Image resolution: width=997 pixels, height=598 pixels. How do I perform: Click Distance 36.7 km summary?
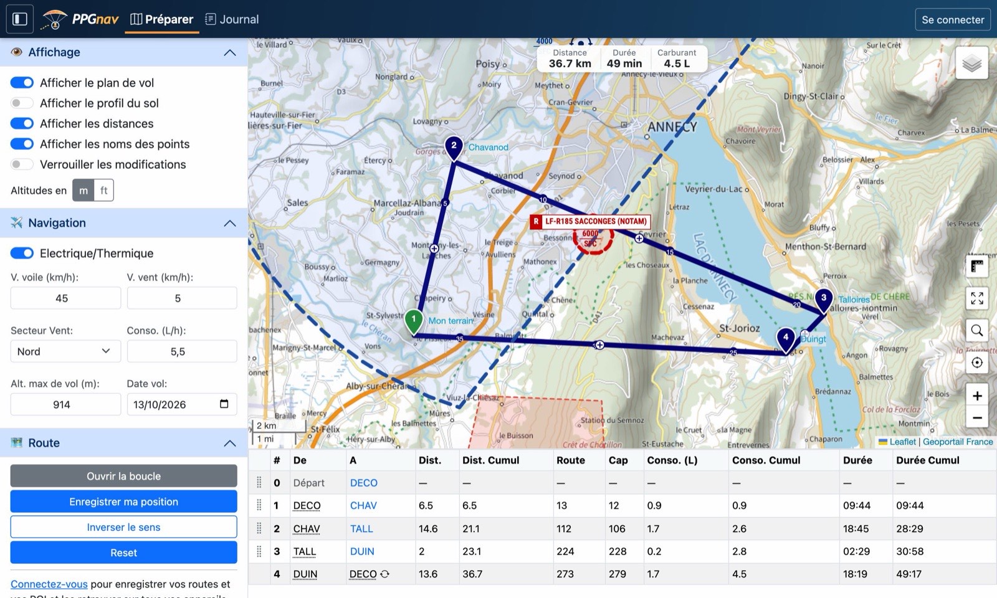[x=570, y=59]
